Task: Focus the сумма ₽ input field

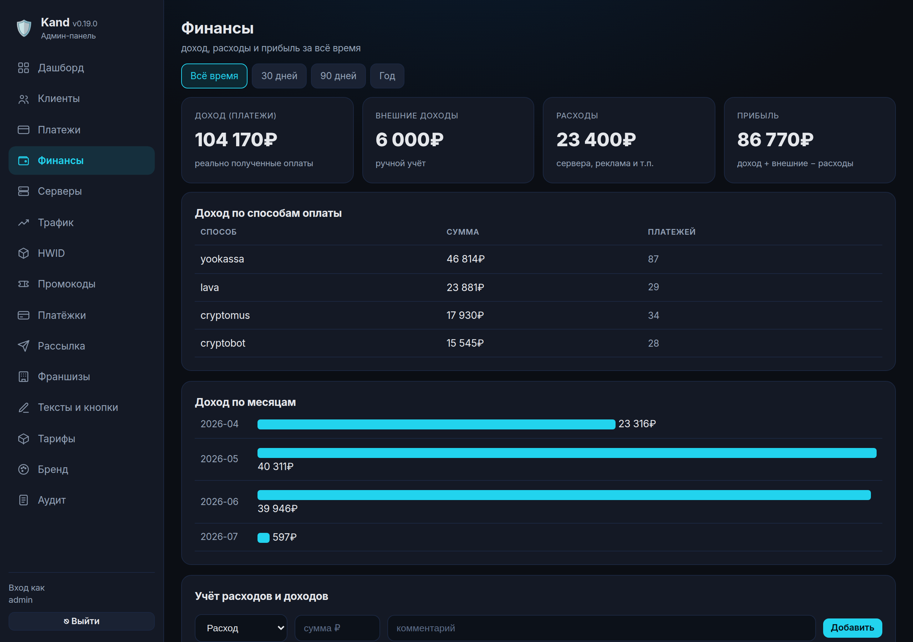Action: click(337, 628)
